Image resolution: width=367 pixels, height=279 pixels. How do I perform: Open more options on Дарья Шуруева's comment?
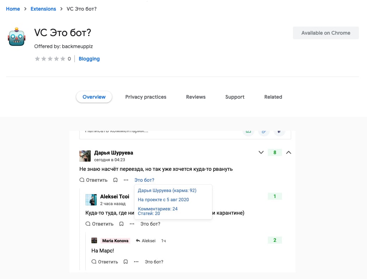pos(126,180)
